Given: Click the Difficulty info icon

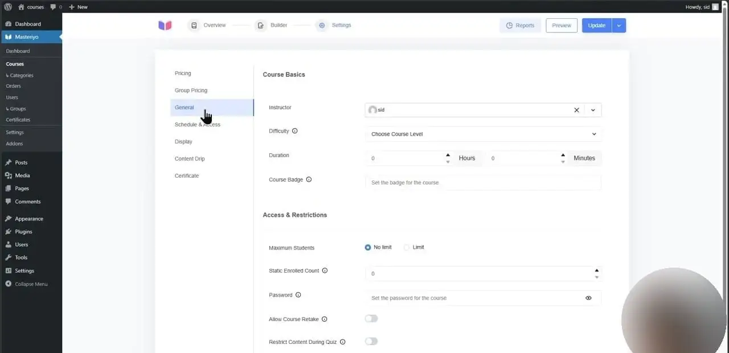Looking at the screenshot, I should click(294, 131).
